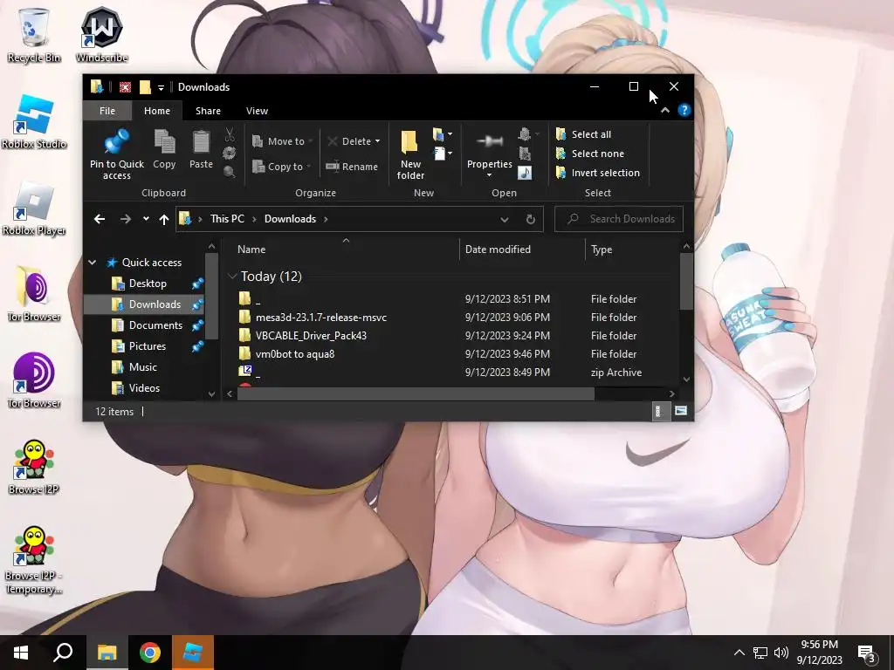Switch to the View ribbon tab

click(x=258, y=111)
